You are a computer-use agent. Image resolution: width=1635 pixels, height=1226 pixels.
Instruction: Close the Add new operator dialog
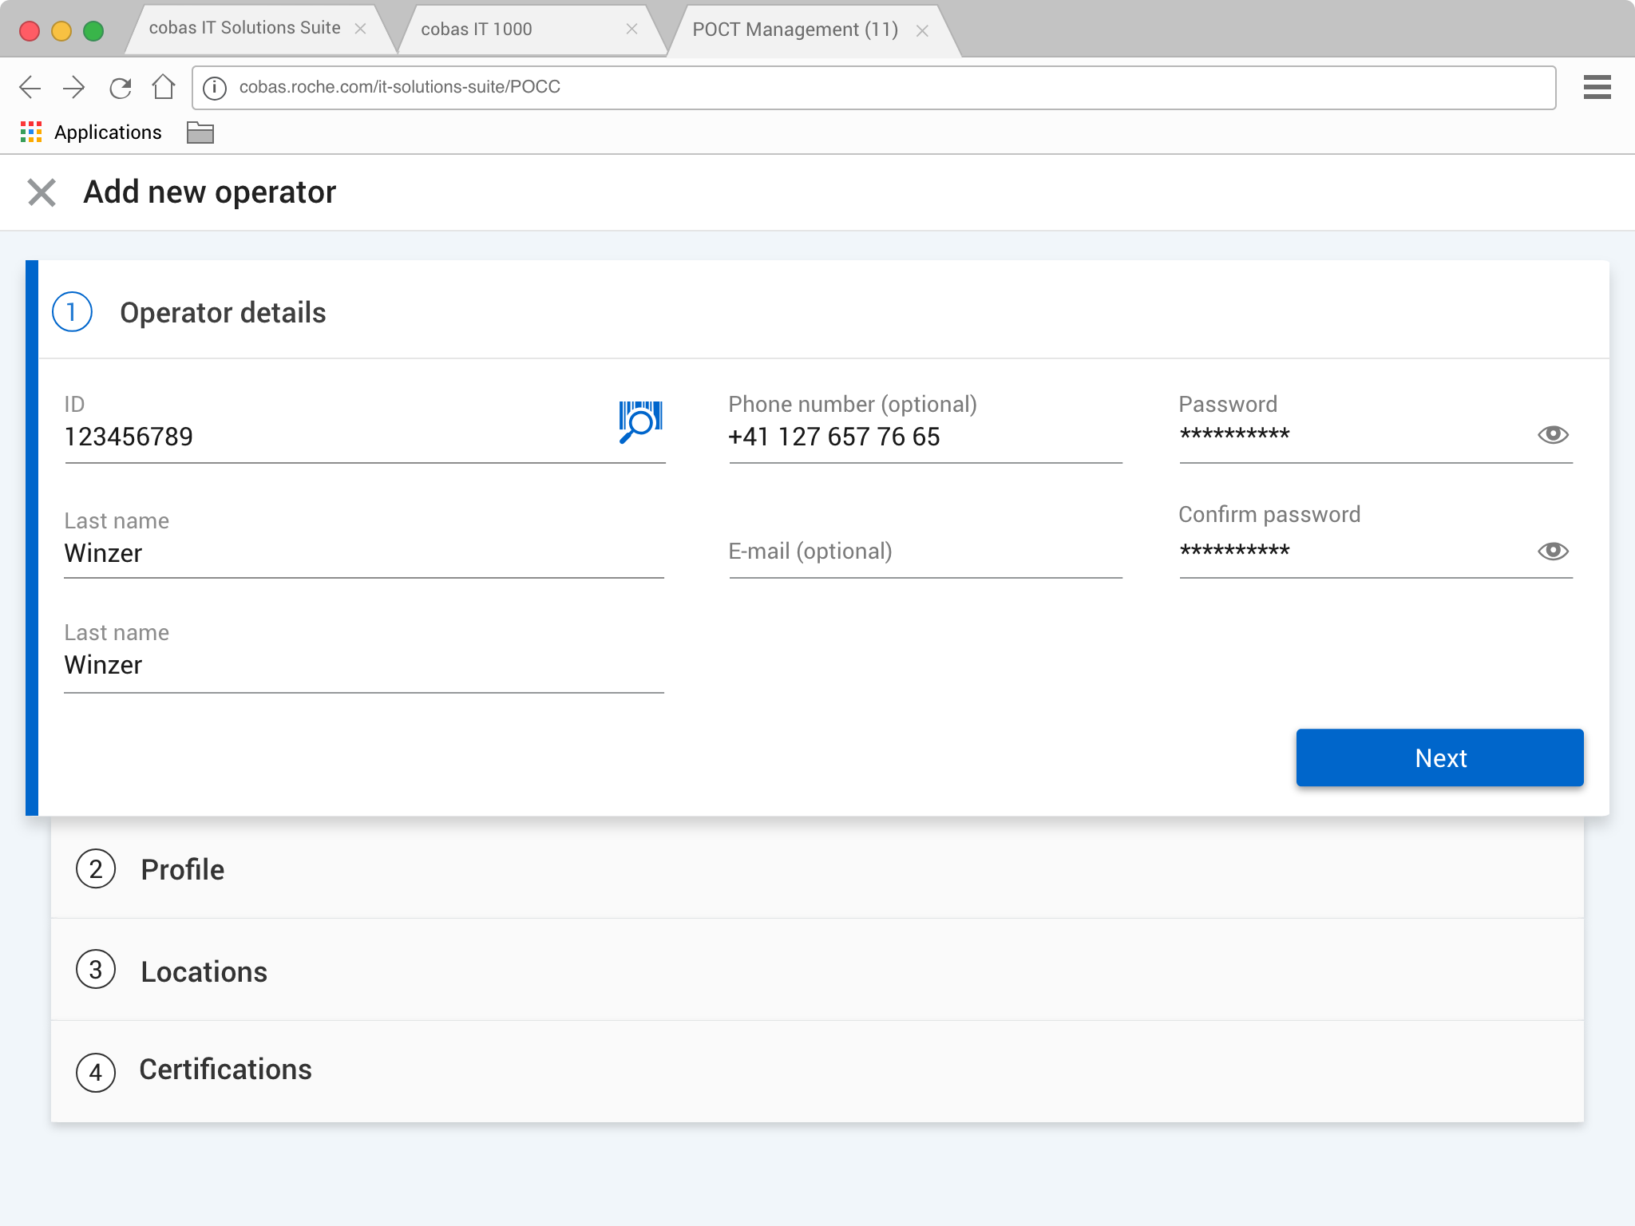(x=42, y=192)
